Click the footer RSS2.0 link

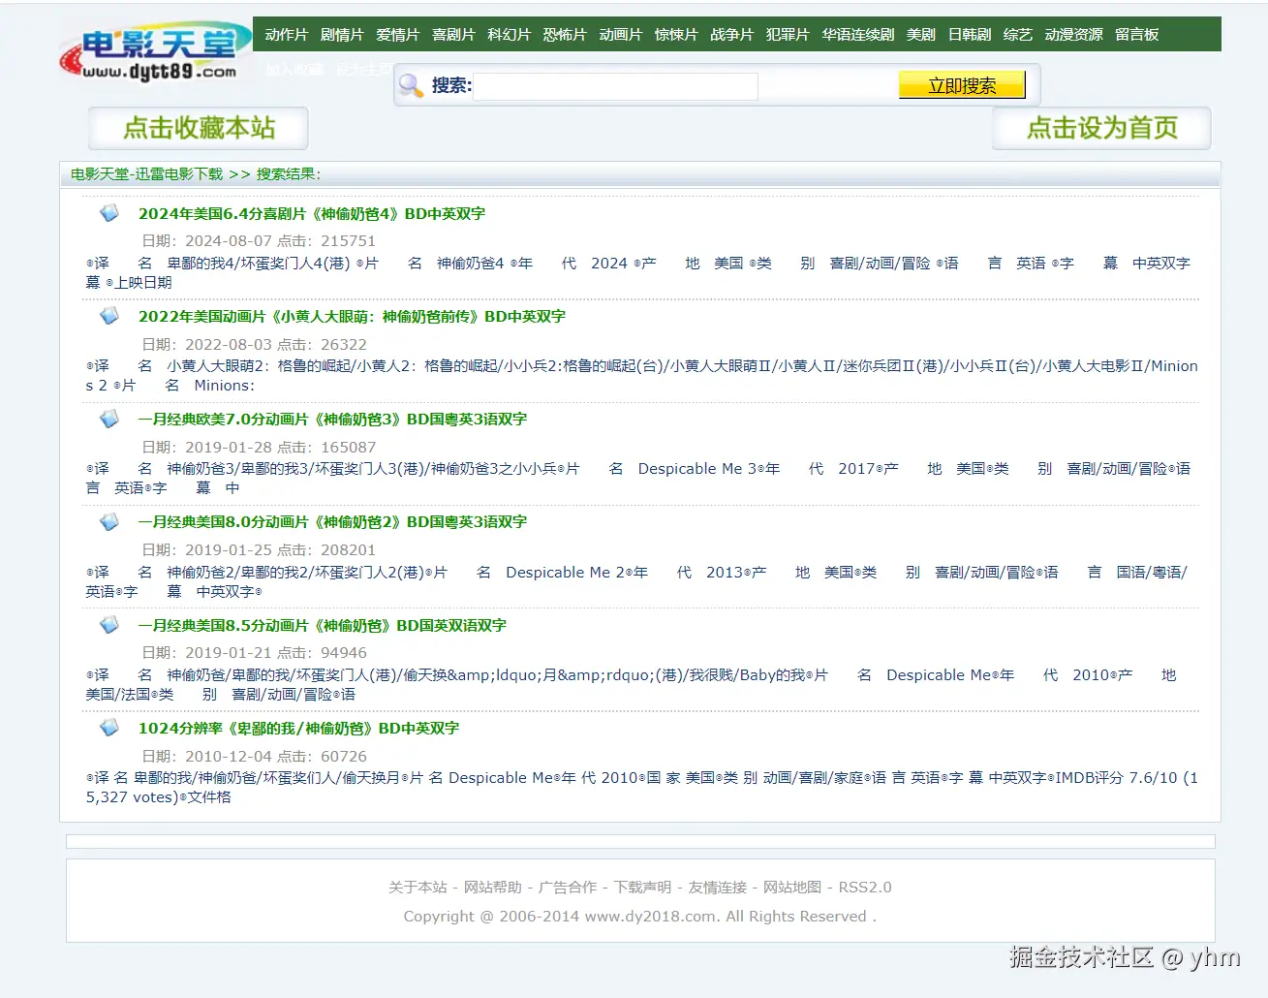[x=865, y=887]
